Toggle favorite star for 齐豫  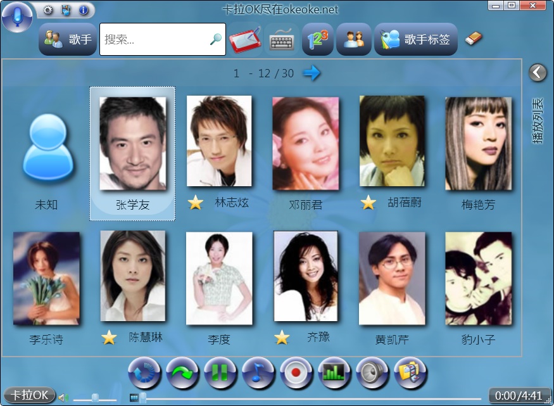click(282, 338)
